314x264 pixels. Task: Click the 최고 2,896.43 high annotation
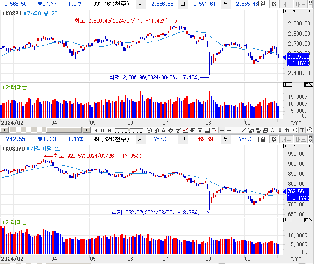point(126,21)
